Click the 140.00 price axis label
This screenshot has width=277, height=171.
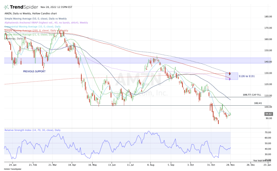coord(268,62)
